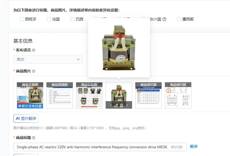Click help icon next to 商品图片
Screen dimensions: 230x156
click(34, 71)
